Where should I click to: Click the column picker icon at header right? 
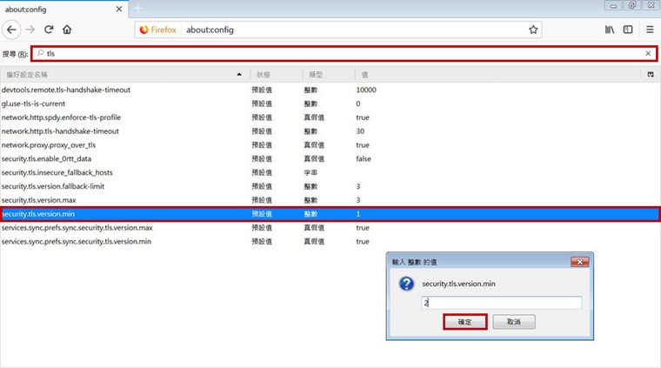(x=651, y=75)
